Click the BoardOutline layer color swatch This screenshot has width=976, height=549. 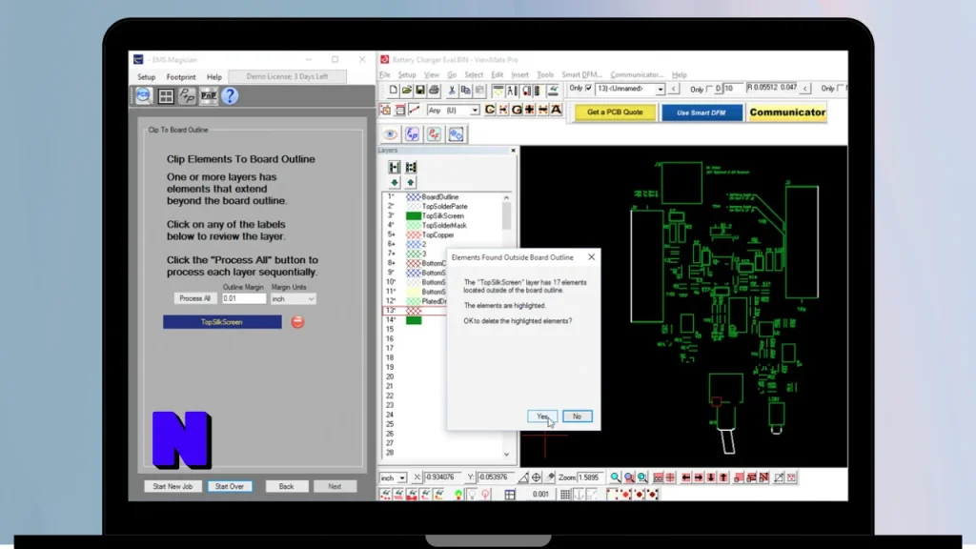[x=414, y=196]
